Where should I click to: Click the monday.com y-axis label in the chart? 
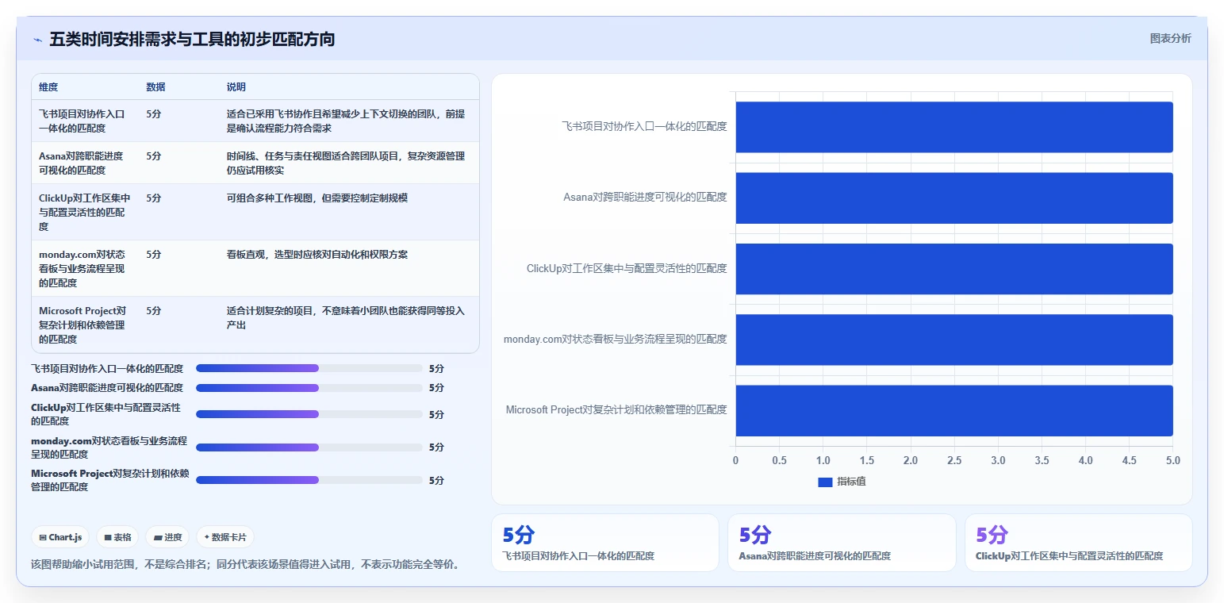coord(616,340)
